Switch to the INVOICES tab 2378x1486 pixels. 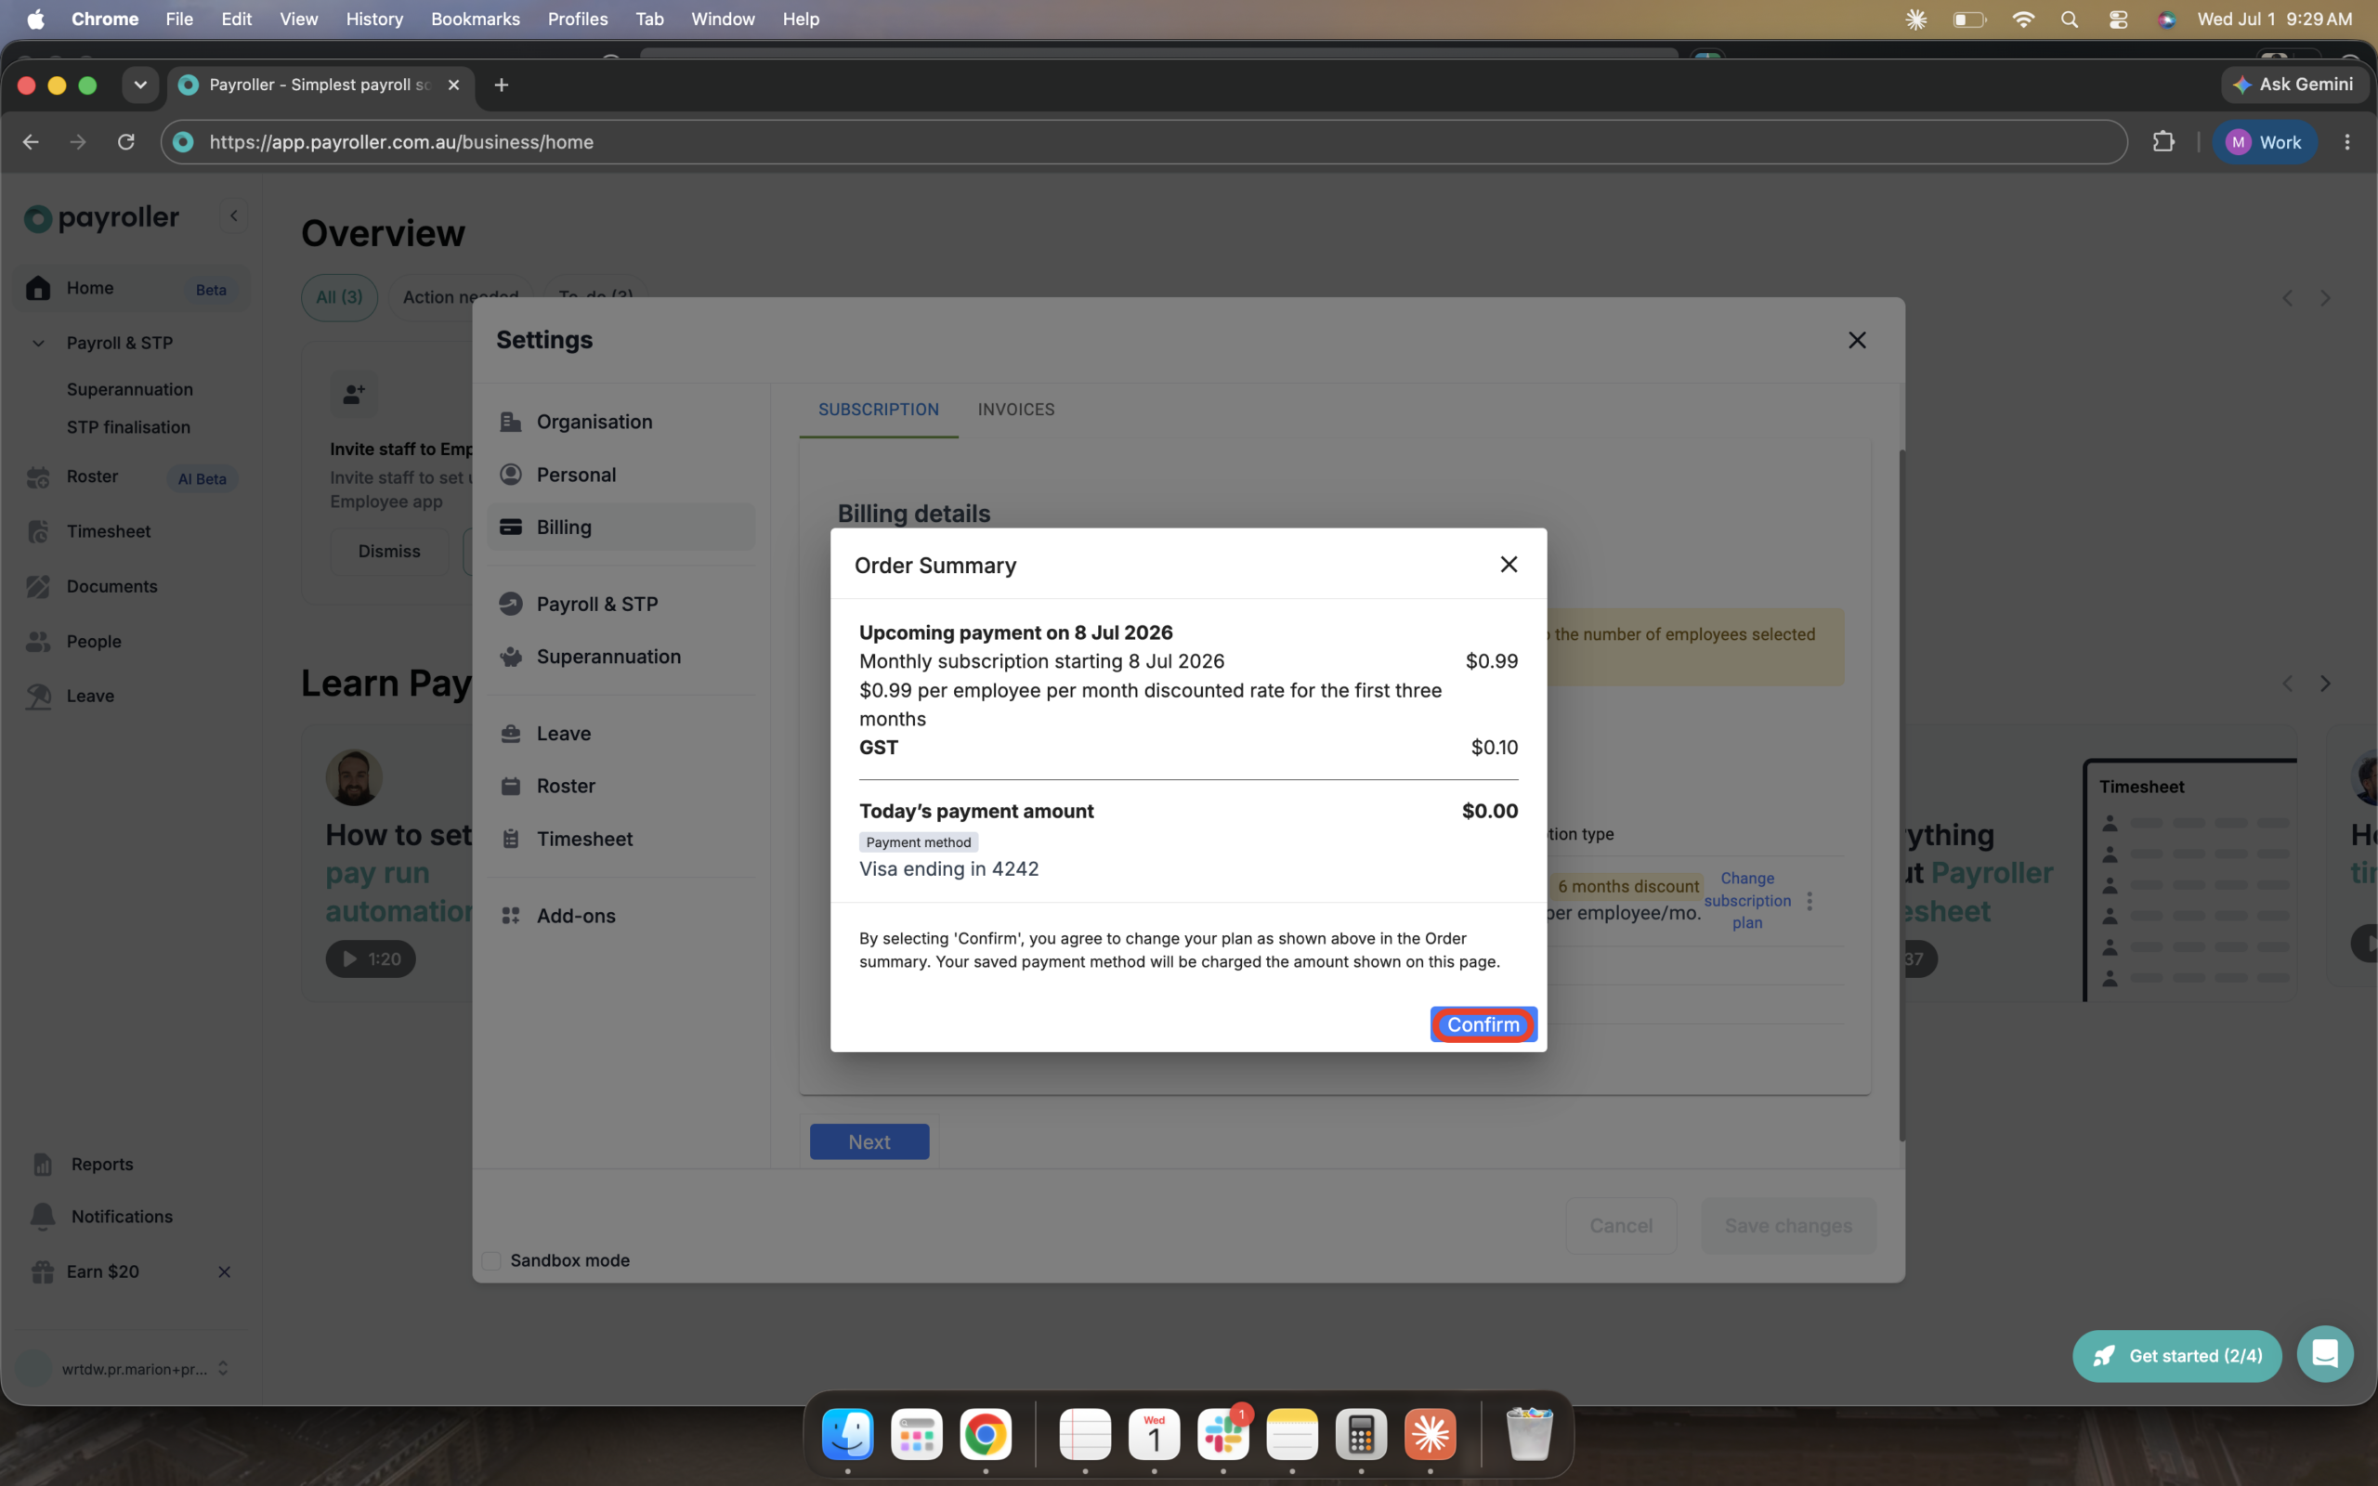(x=1016, y=410)
